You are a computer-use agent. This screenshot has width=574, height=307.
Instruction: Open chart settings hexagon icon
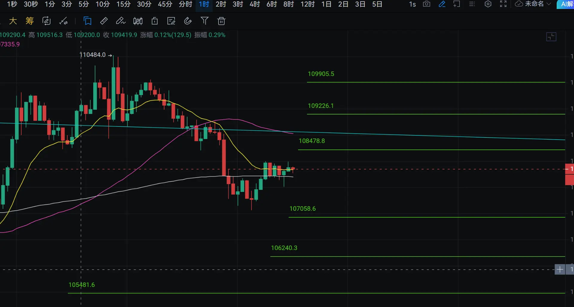488,4
